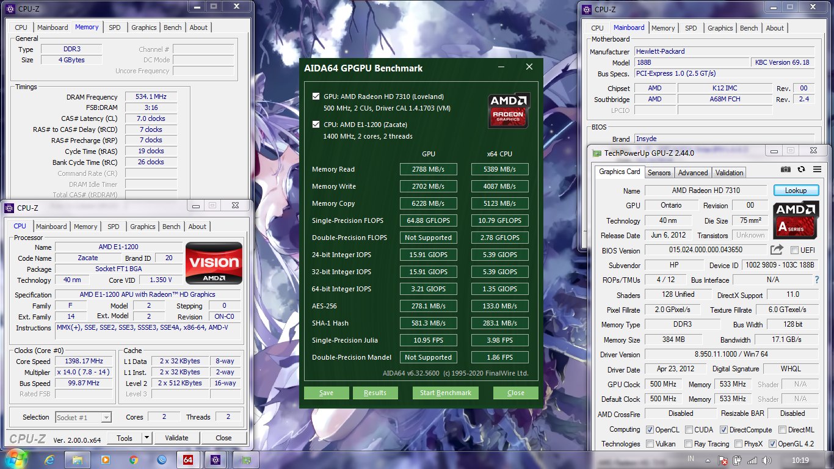This screenshot has width=834, height=469.
Task: Uncheck the CPU AMD E1-1200 checkbox
Action: [316, 125]
